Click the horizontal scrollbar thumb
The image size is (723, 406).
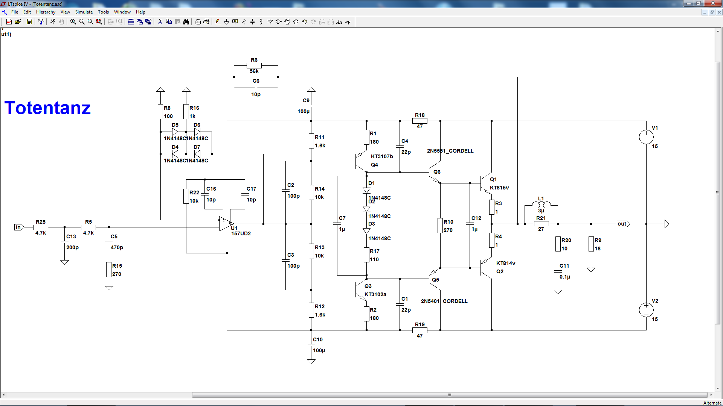(449, 395)
